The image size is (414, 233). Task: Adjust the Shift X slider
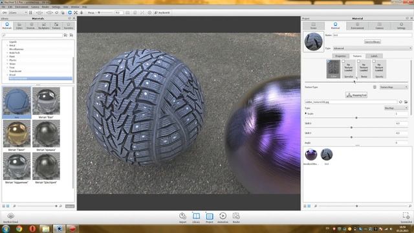coord(351,128)
